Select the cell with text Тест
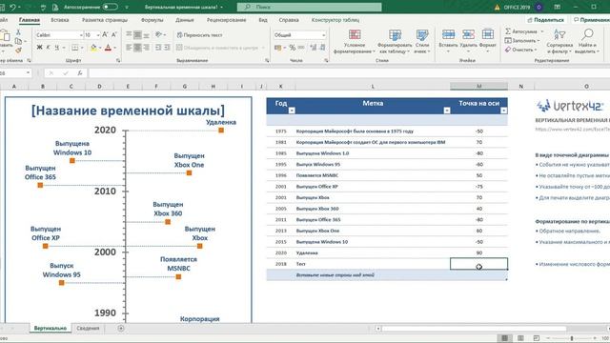The width and height of the screenshot is (610, 343). [373, 264]
